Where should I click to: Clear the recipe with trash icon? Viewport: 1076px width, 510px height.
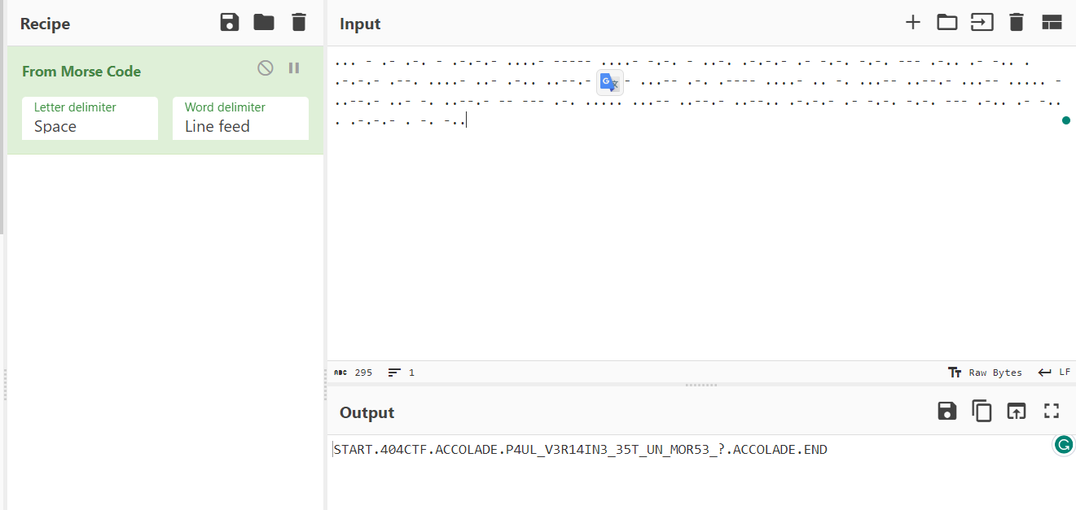pyautogui.click(x=299, y=23)
